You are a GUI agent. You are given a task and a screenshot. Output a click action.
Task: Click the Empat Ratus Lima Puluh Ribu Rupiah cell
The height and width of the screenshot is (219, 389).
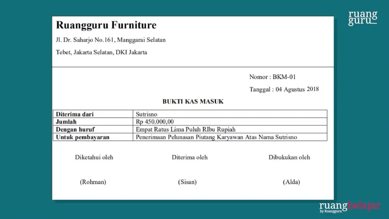pyautogui.click(x=185, y=129)
